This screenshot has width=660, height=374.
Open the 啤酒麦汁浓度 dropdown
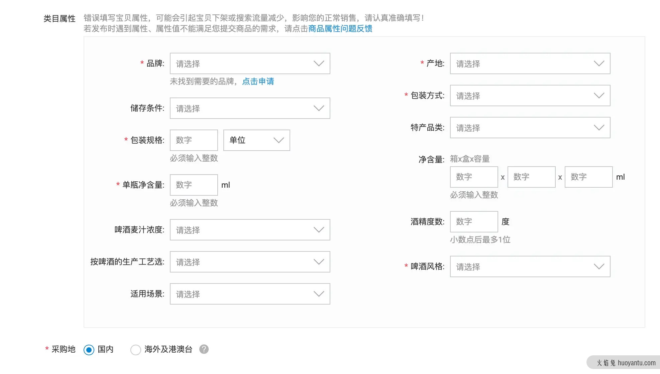[250, 230]
